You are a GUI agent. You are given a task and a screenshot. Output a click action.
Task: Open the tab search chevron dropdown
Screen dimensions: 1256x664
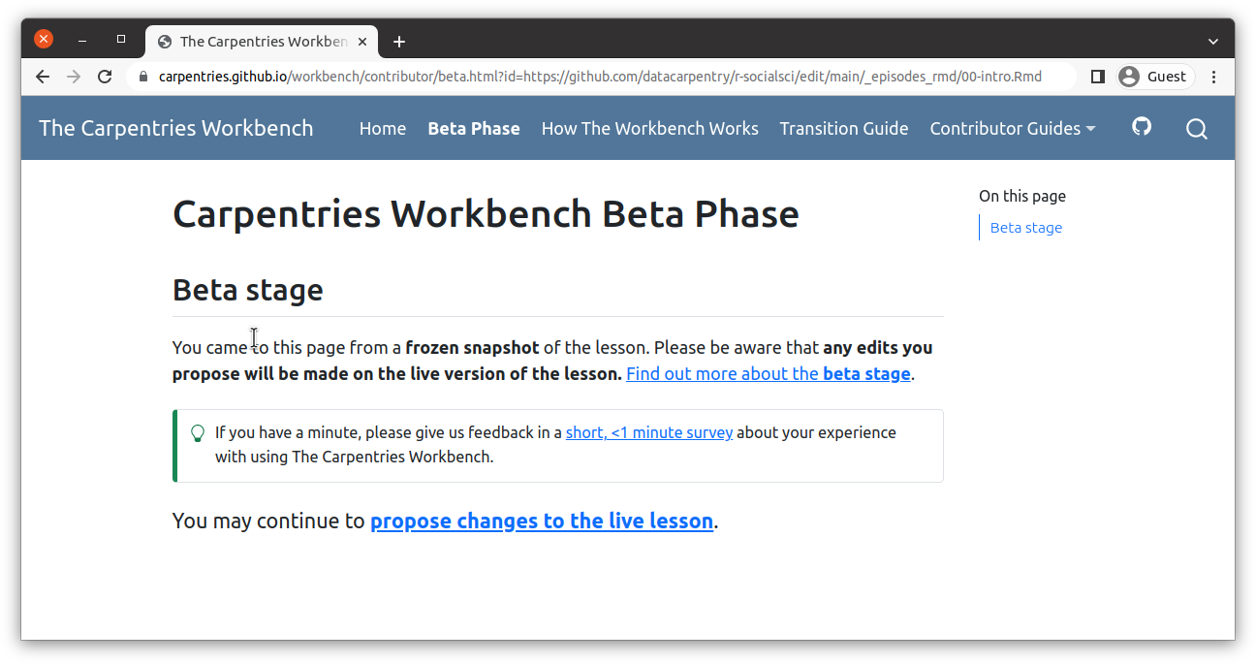(1213, 42)
